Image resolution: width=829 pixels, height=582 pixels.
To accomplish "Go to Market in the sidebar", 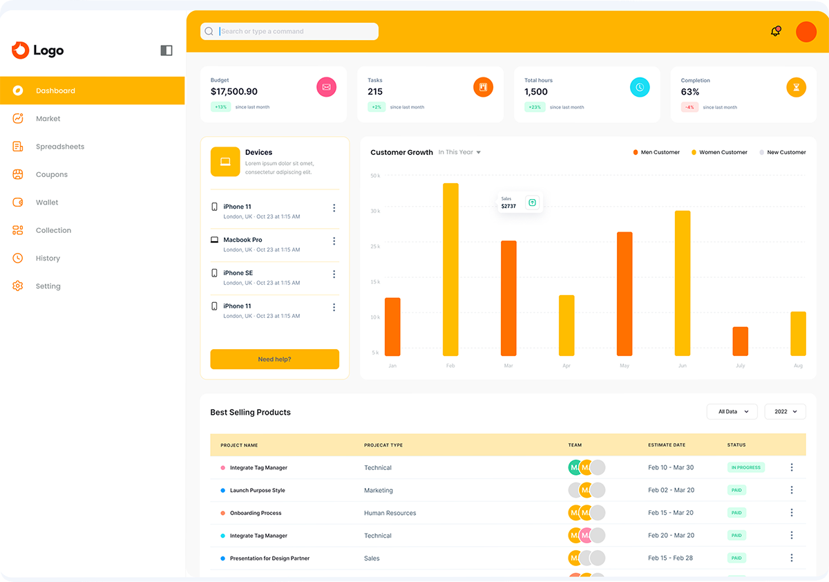I will tap(48, 119).
